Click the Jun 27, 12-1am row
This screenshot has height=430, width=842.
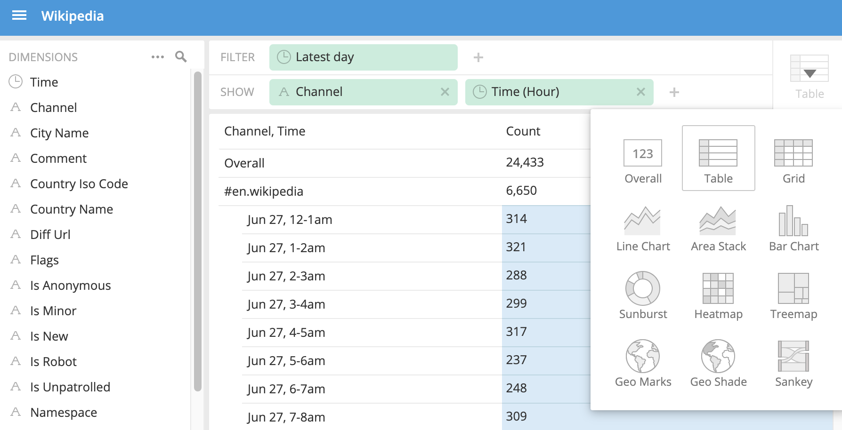pyautogui.click(x=416, y=220)
